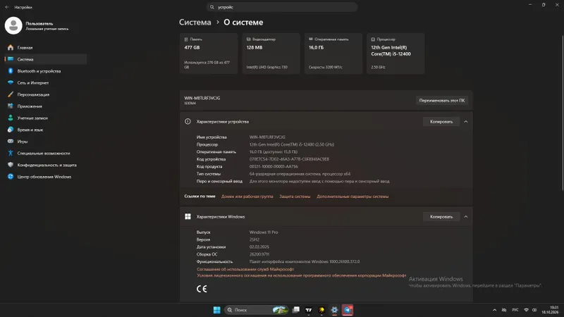Screen dimensions: 564x317
Task: Click the info icon beside Характеристики устройства
Action: pyautogui.click(x=188, y=121)
